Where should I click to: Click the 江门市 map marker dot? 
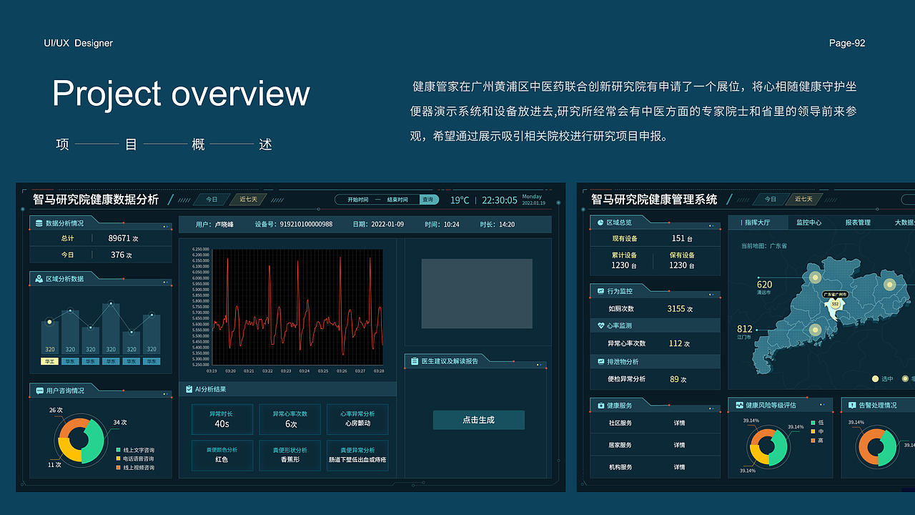point(815,330)
